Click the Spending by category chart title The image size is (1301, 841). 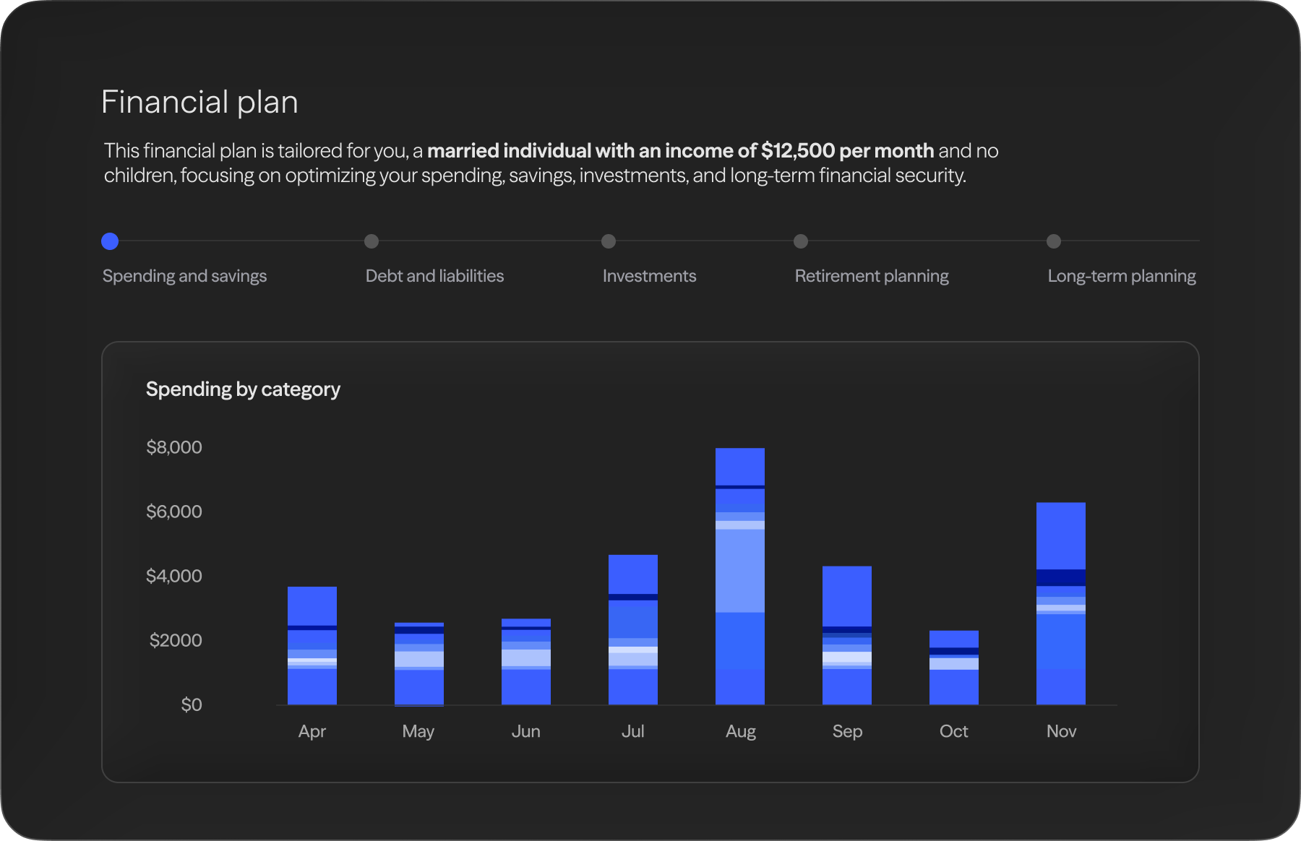point(243,389)
